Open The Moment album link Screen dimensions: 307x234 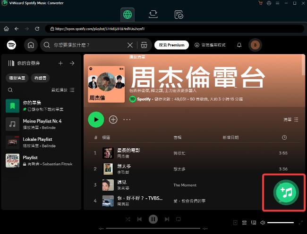(x=185, y=185)
